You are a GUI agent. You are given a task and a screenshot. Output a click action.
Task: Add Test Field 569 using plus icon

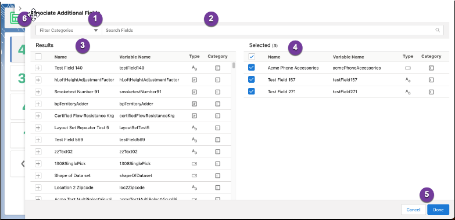38,140
